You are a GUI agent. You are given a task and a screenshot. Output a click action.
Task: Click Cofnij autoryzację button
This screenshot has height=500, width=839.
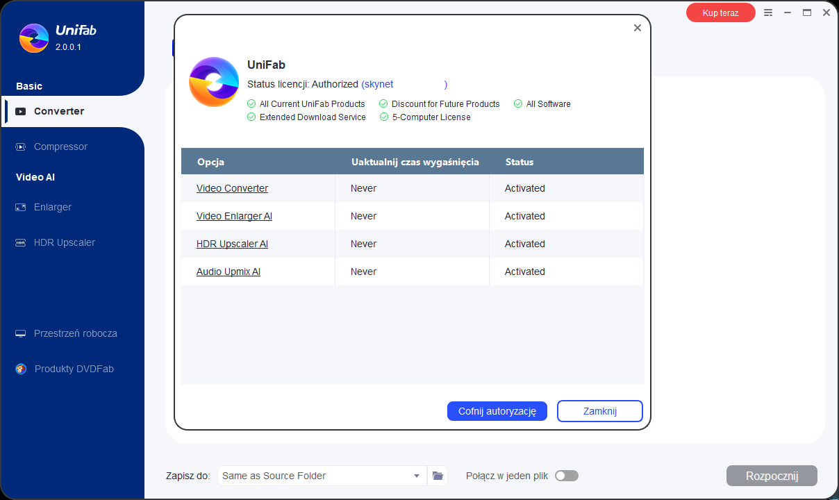(x=497, y=411)
